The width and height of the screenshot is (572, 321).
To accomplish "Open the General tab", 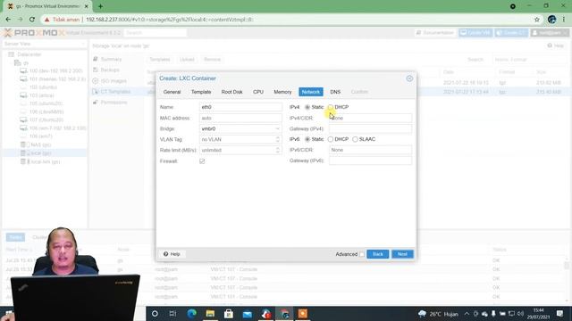I will pos(172,92).
